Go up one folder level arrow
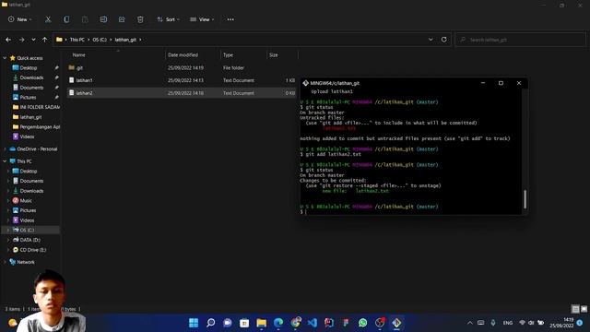 pos(45,40)
